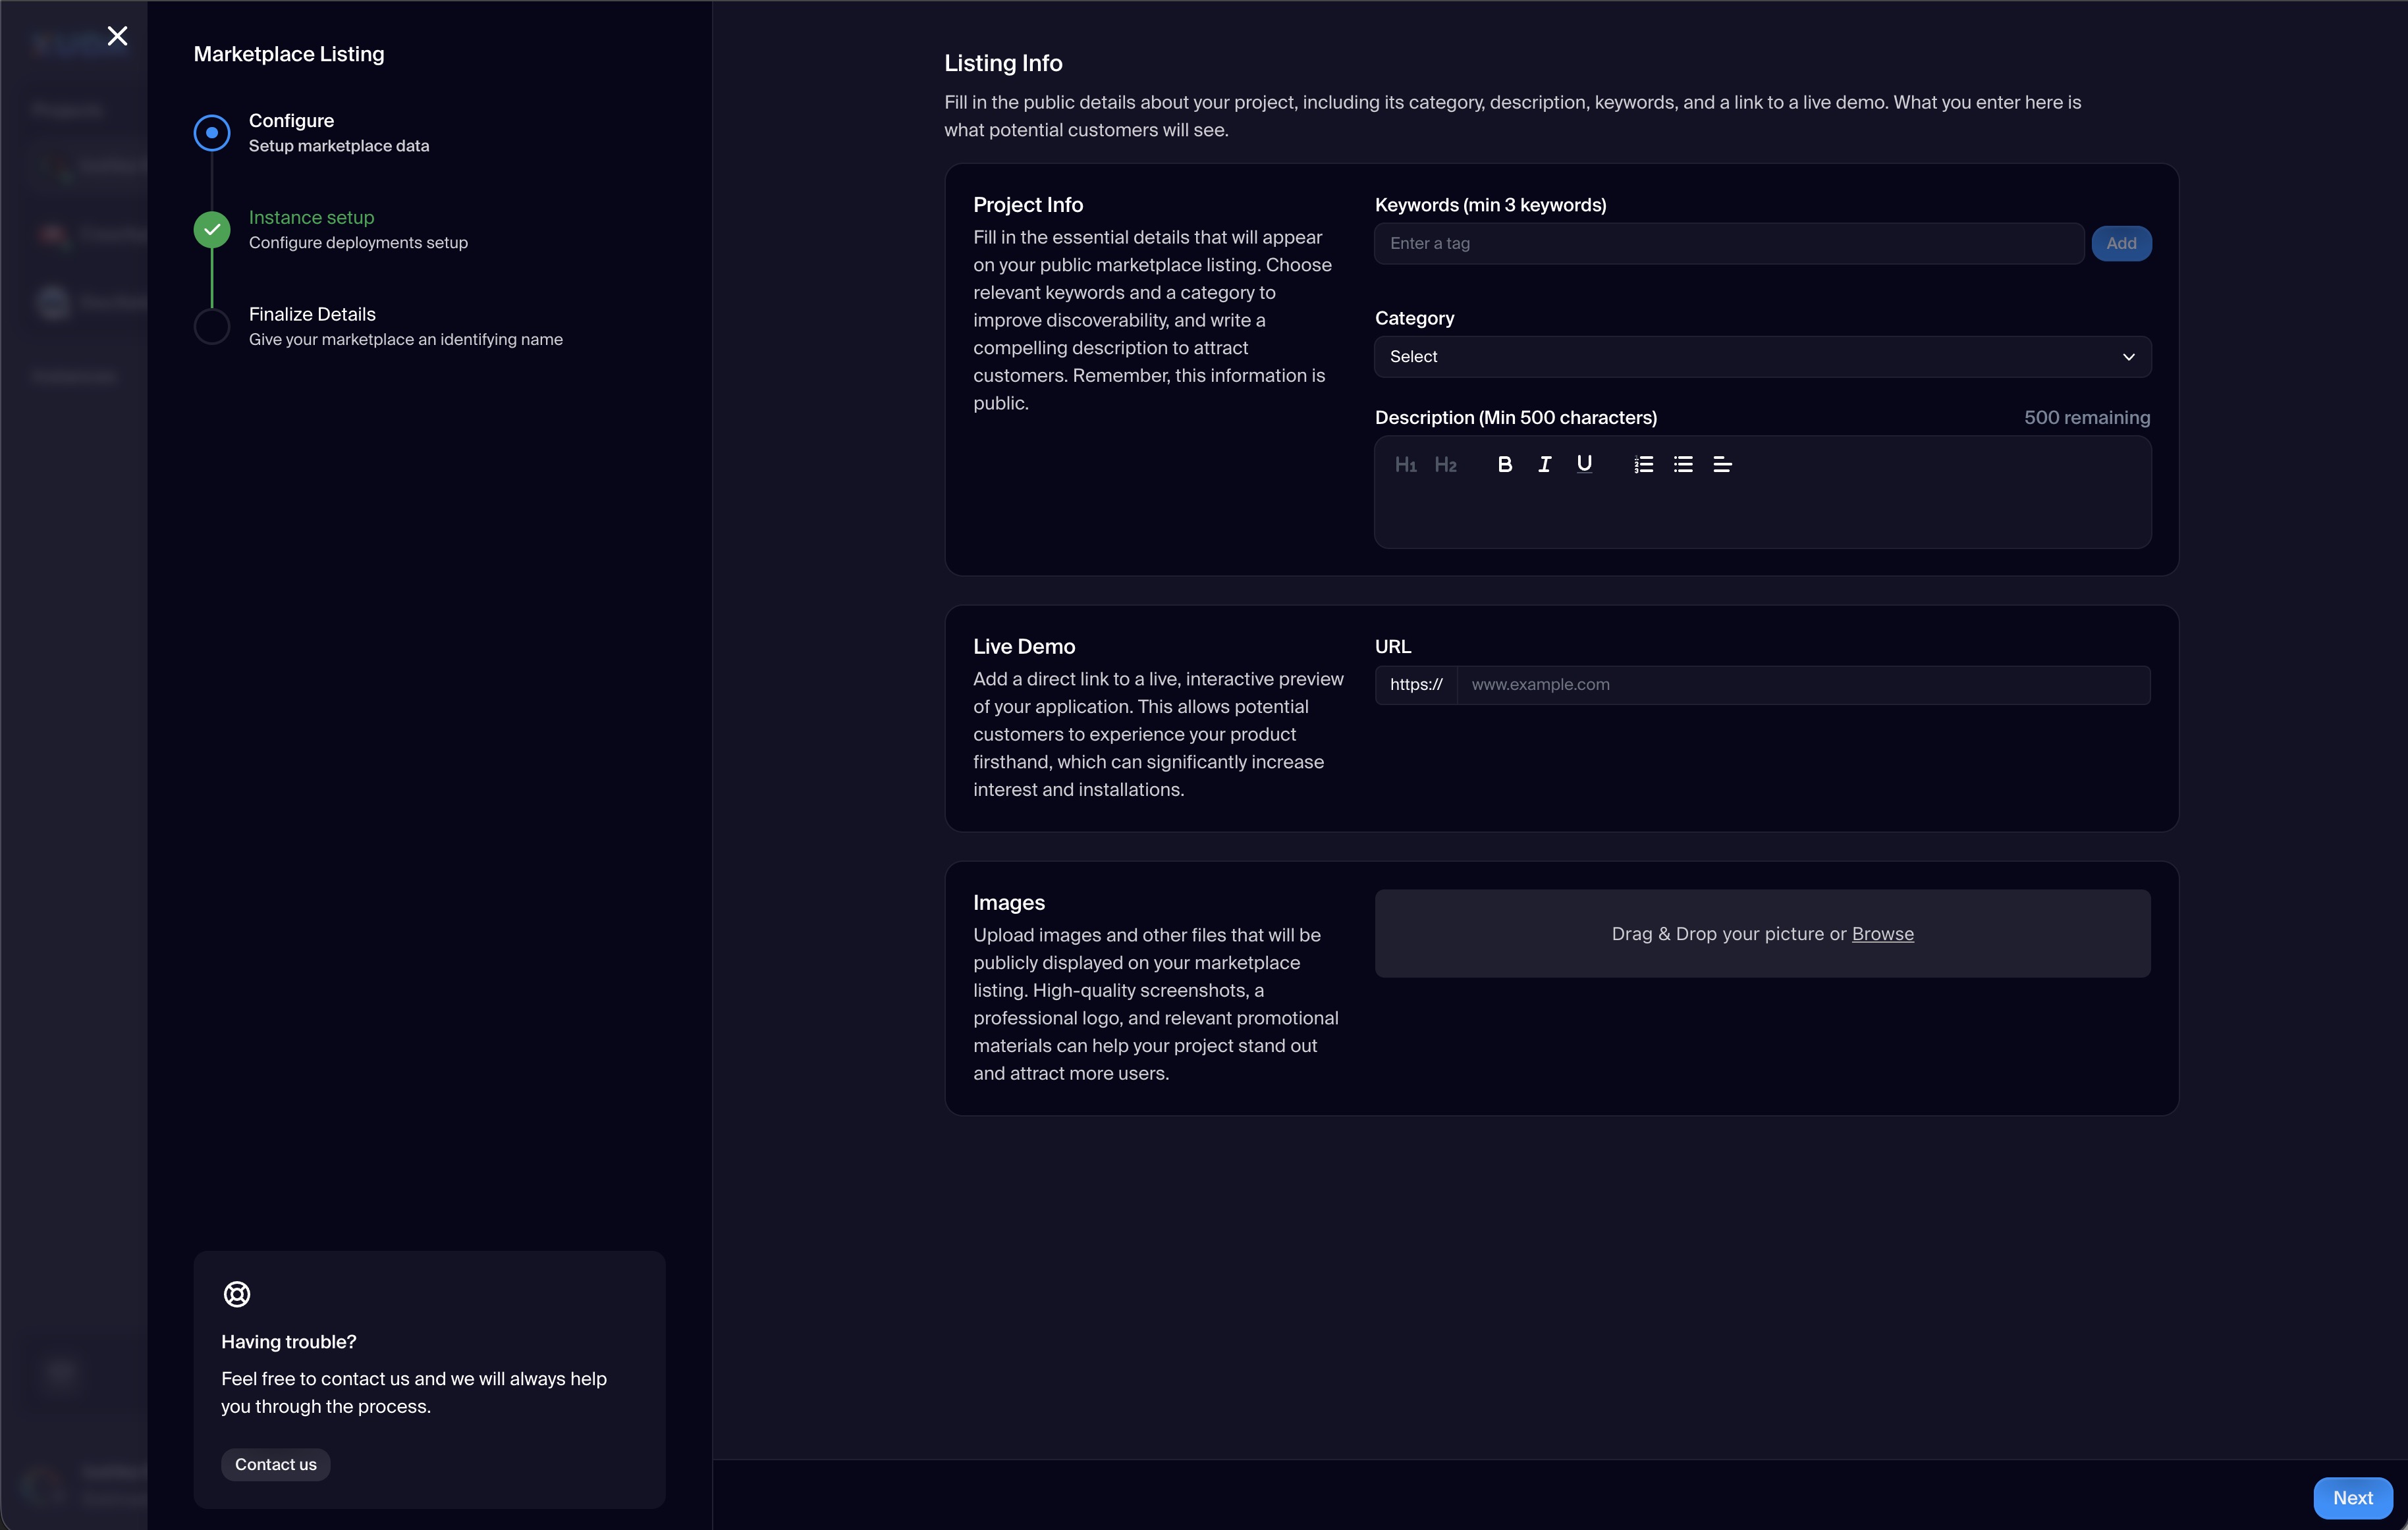This screenshot has height=1530, width=2408.
Task: Toggle italic text in description editor
Action: tap(1544, 465)
